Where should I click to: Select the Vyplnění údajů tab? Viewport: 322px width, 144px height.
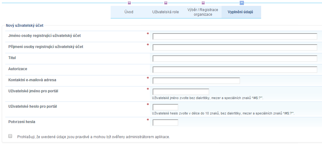click(x=241, y=12)
